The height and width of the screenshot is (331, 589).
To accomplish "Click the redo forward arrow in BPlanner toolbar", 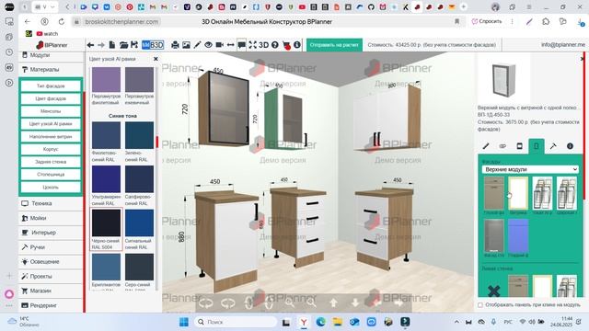I will click(x=101, y=45).
